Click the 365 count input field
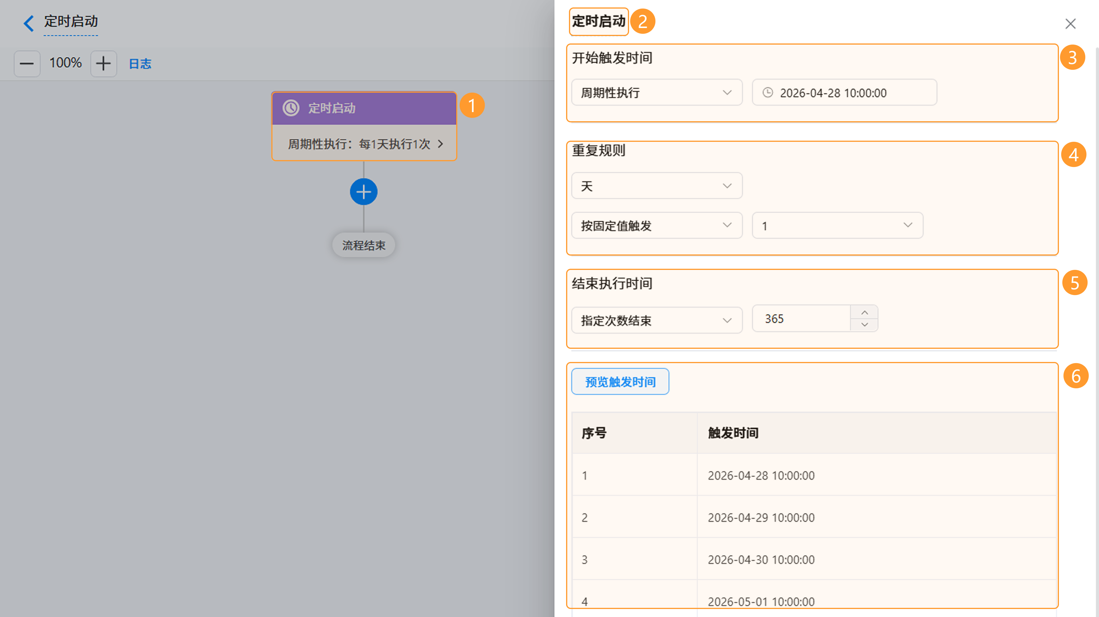Image resolution: width=1099 pixels, height=617 pixels. [801, 318]
